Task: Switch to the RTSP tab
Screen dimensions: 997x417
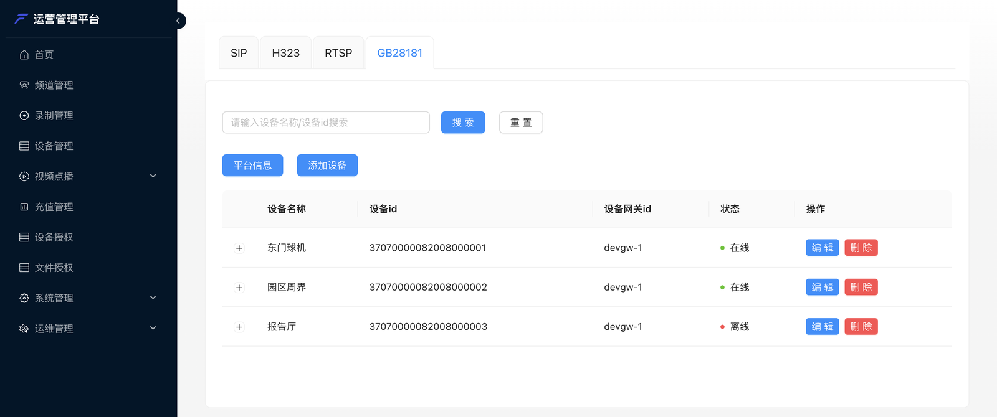Action: (x=338, y=53)
